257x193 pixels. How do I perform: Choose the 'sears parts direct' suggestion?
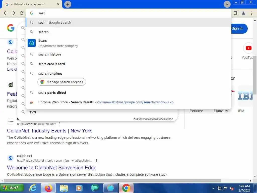tap(128, 92)
